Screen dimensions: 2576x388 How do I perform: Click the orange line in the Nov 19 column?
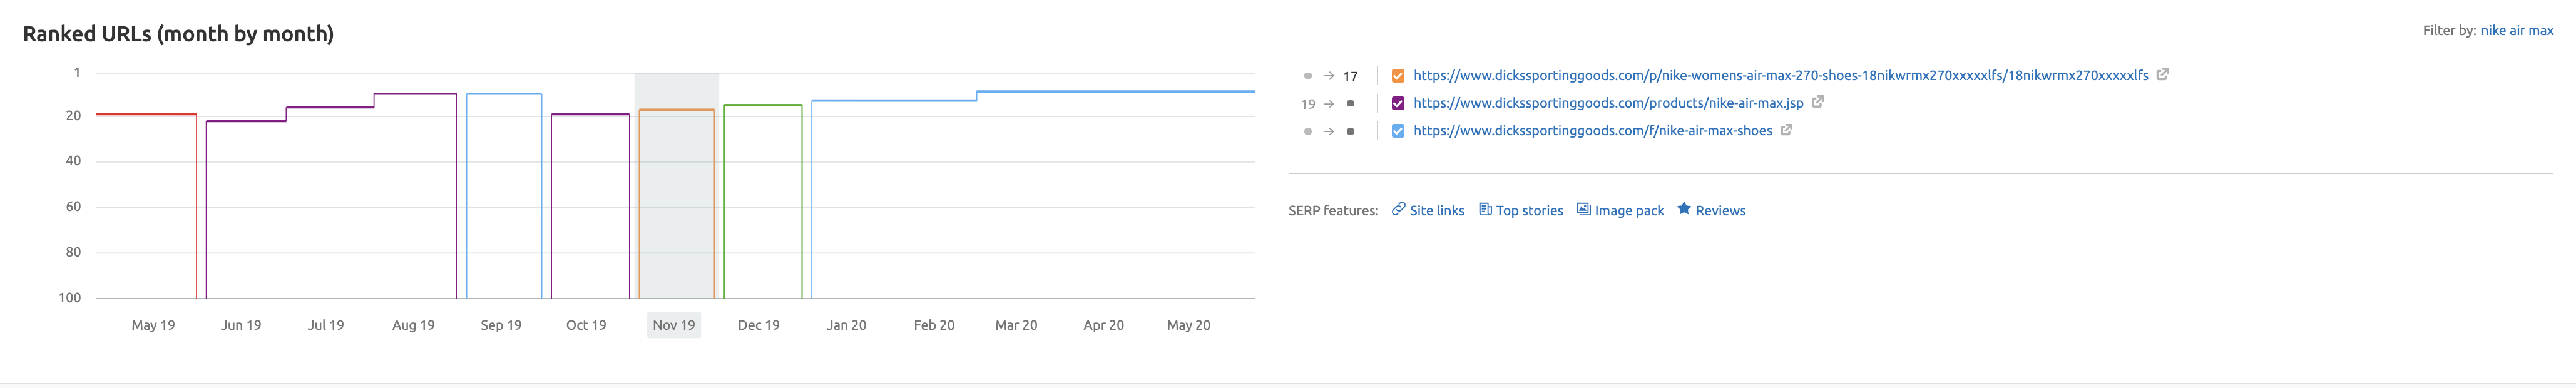click(x=677, y=110)
